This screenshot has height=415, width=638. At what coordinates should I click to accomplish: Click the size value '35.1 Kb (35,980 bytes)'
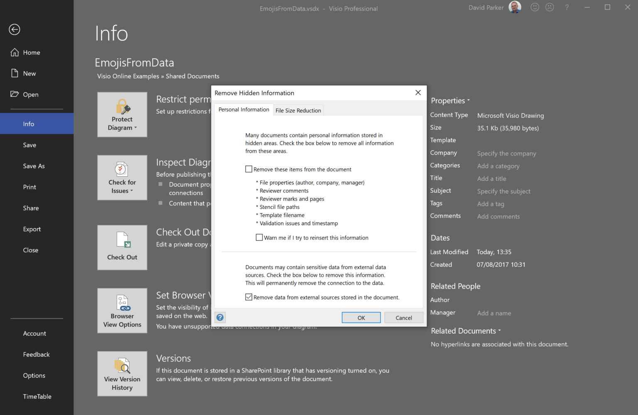click(x=508, y=128)
